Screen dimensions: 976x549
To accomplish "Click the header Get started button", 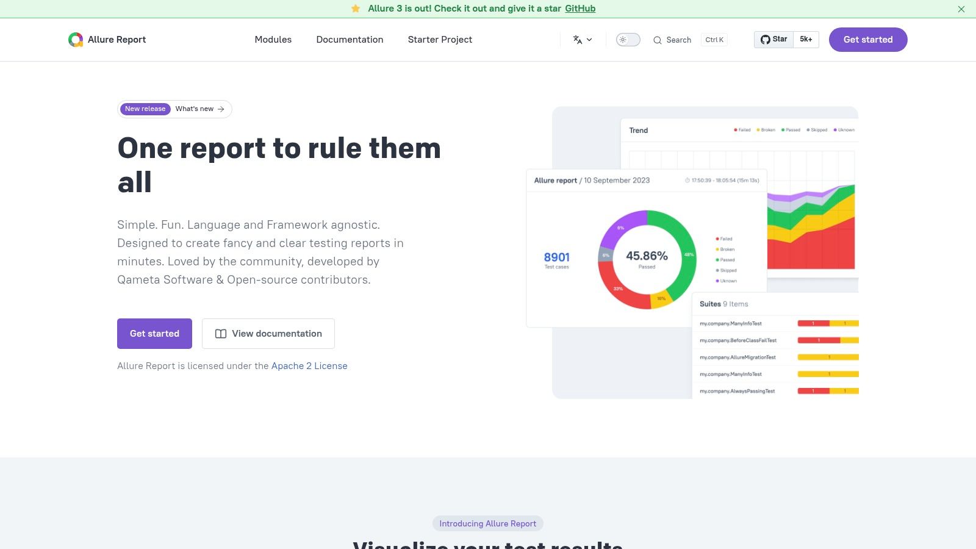I will click(868, 40).
